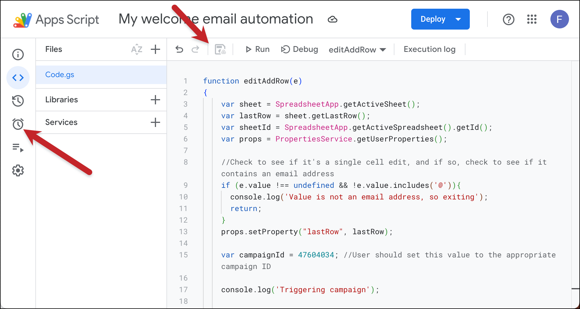Add a library with plus button
Viewport: 580px width, 309px height.
155,100
